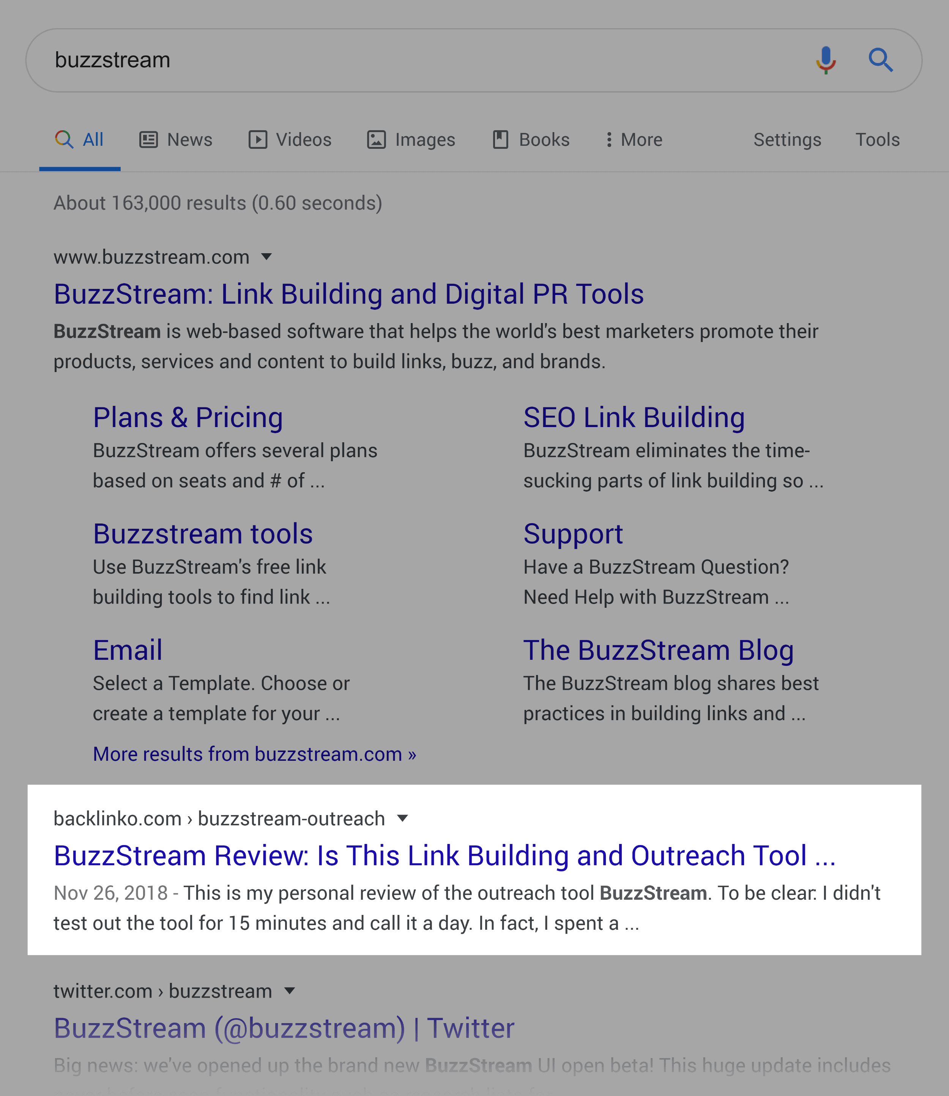Expand dropdown arrow next to twitter.com buzzstream
The image size is (949, 1096).
289,990
